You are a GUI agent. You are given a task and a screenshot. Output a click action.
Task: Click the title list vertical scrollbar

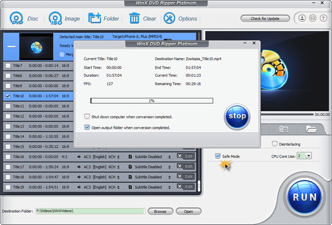click(x=199, y=186)
